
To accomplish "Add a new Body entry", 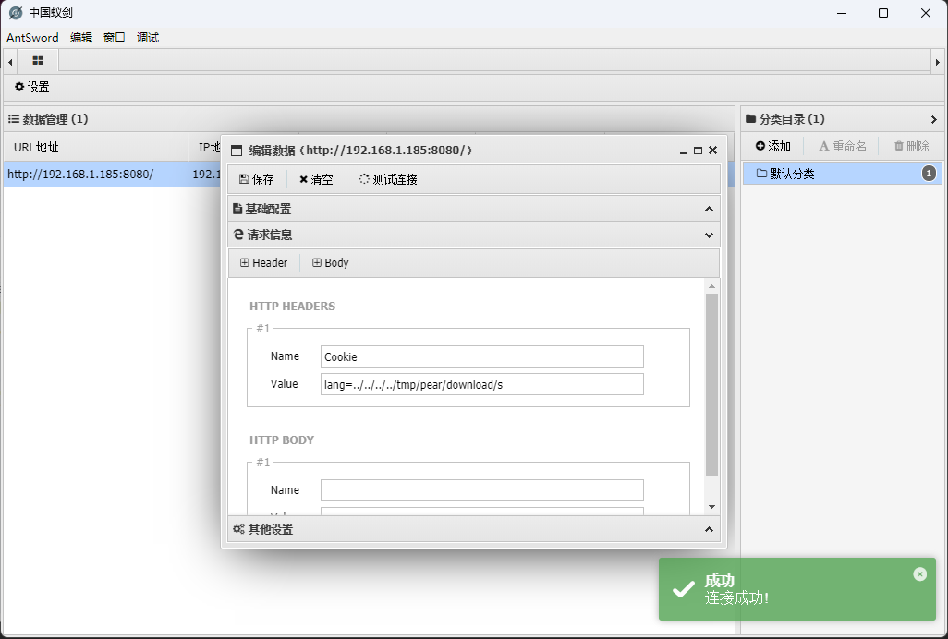I will 330,263.
